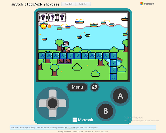Click the player character sprite
The image size is (166, 133).
(66, 47)
